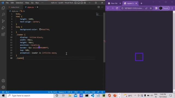Change file encoding UTF-8
175x98 pixels.
coord(70,92)
